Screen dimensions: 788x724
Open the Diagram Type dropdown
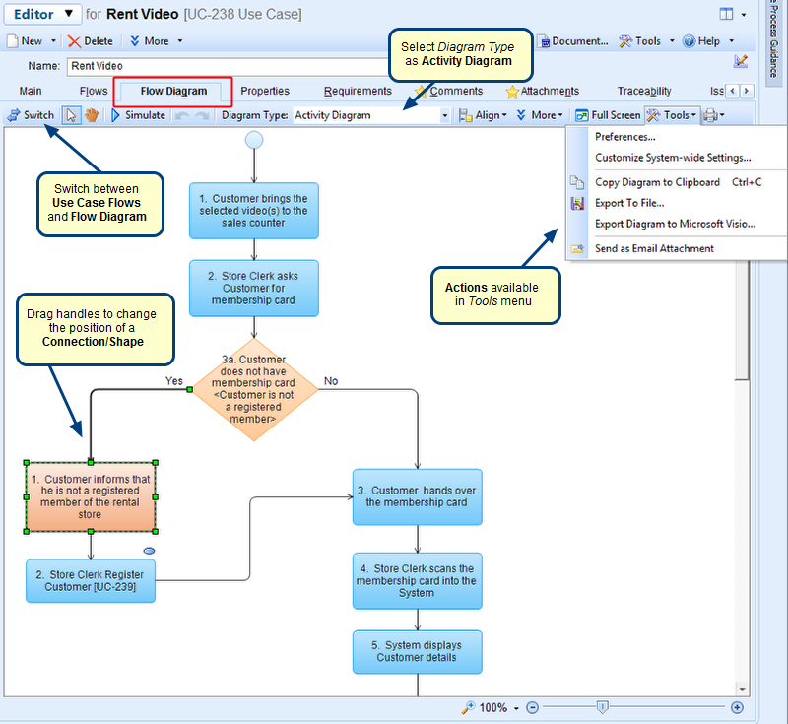click(444, 115)
